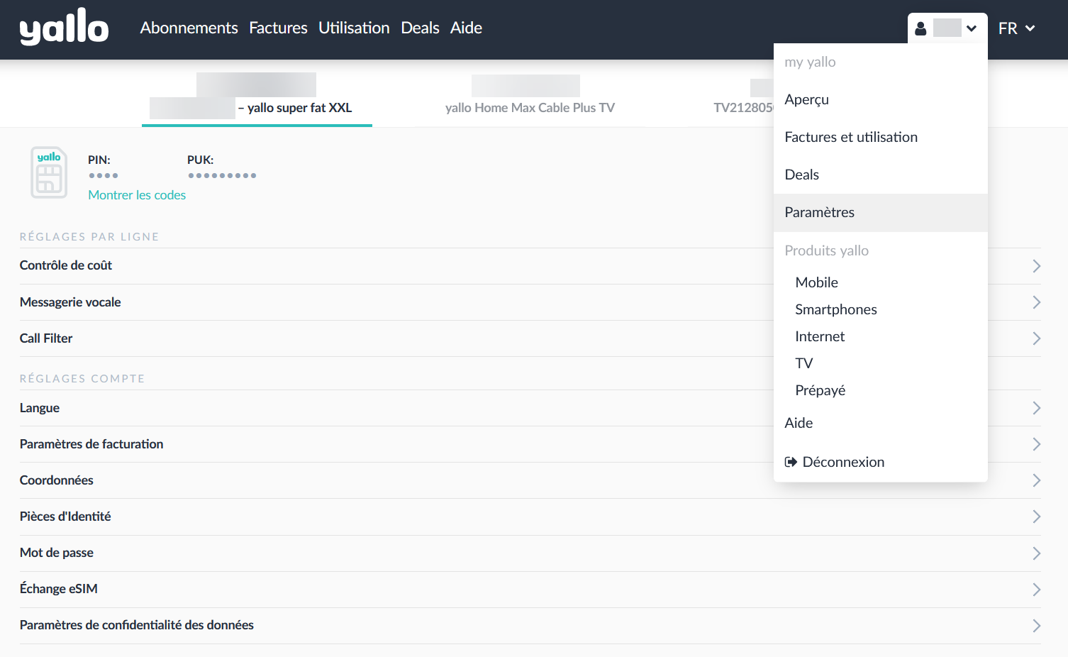Expand the Pièces d'Identité chevron
Viewport: 1068px width, 657px height.
pyautogui.click(x=1036, y=517)
